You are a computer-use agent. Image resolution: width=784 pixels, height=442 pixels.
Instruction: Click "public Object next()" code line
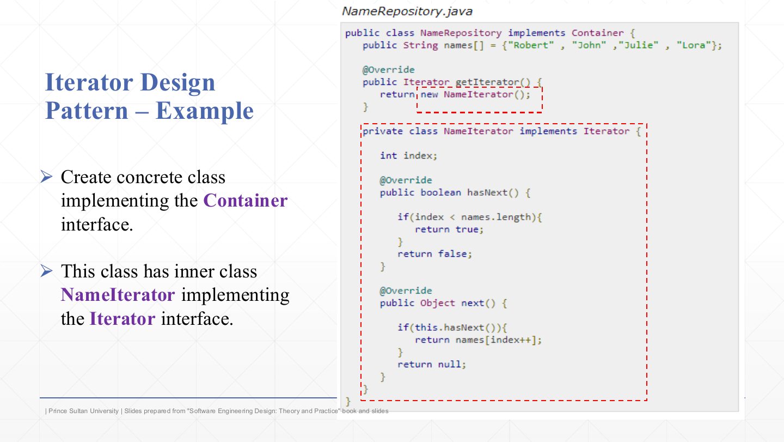tap(443, 303)
